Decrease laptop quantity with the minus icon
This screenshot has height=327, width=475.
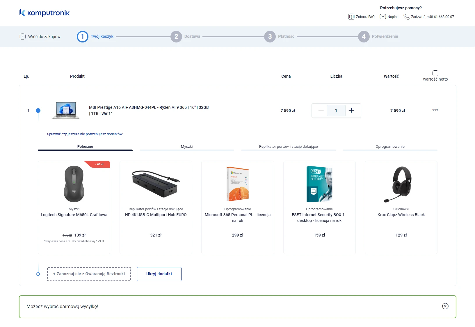pyautogui.click(x=321, y=111)
